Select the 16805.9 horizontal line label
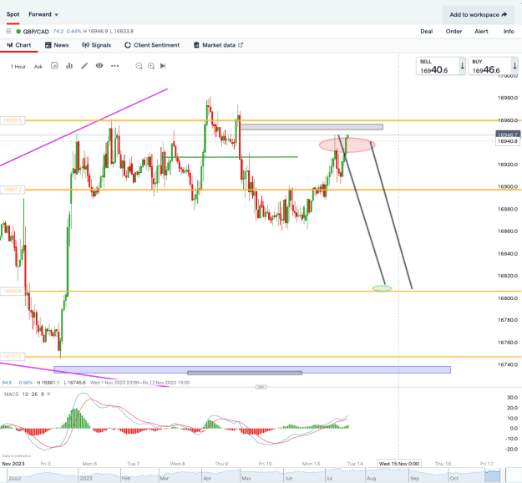Image resolution: width=522 pixels, height=483 pixels. click(13, 291)
